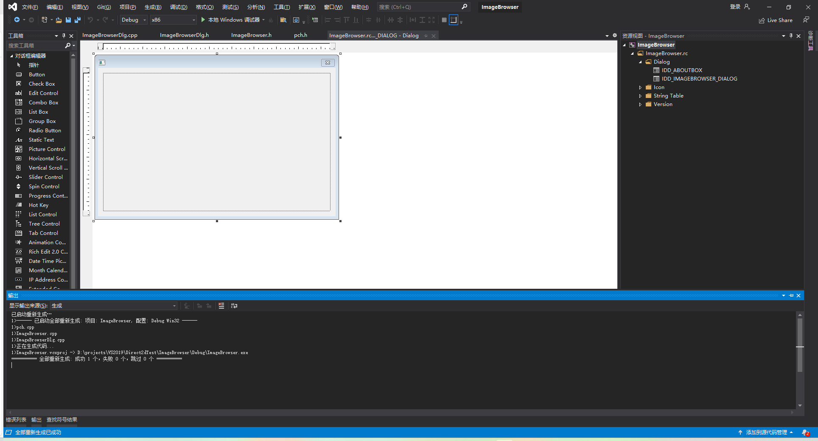Open the Git(G) menu
Viewport: 818px width, 441px height.
pyautogui.click(x=104, y=7)
